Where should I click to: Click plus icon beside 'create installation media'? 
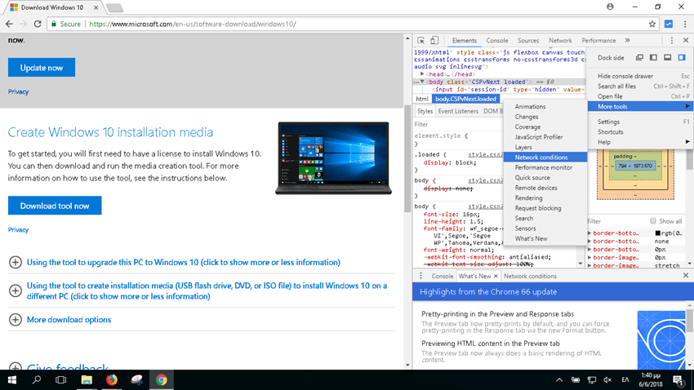click(x=15, y=290)
